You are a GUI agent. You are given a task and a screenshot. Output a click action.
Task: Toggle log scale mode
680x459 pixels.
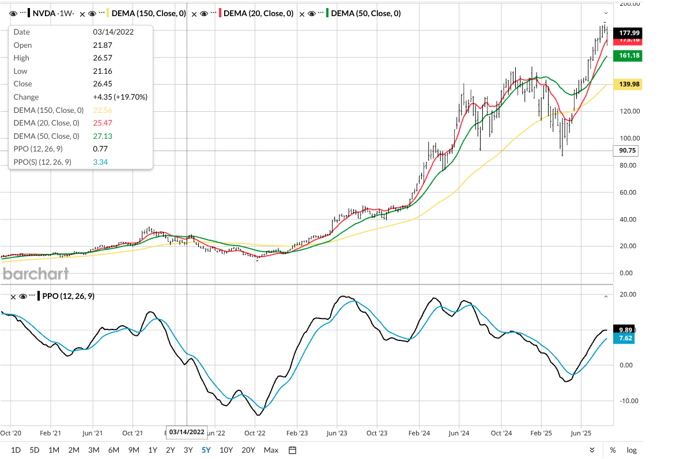pos(632,450)
